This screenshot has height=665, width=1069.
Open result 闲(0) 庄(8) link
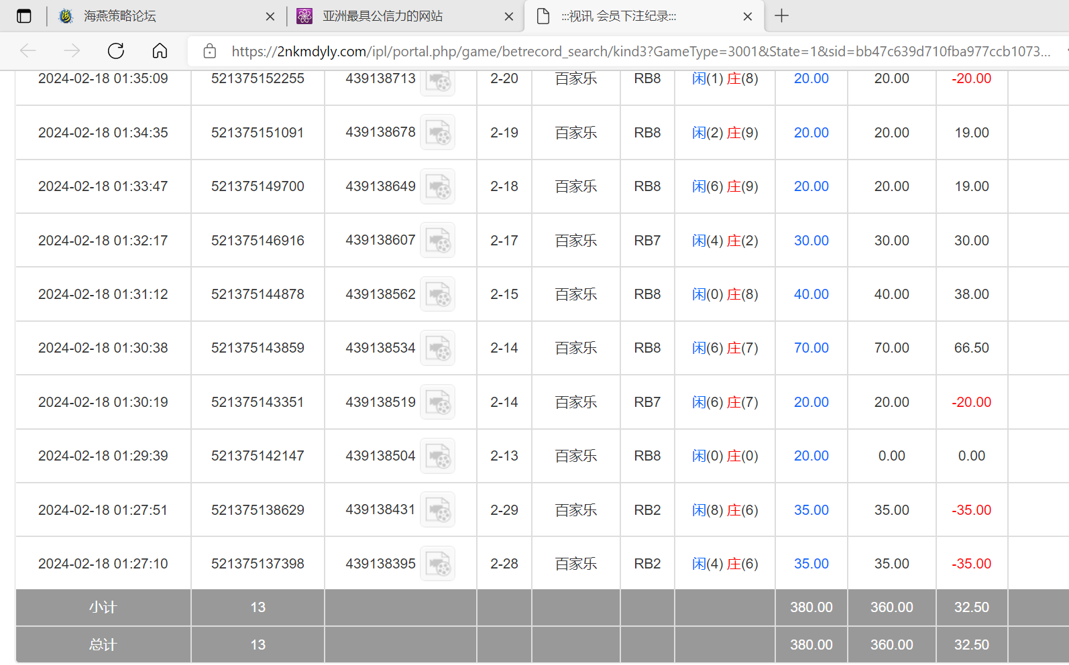725,294
